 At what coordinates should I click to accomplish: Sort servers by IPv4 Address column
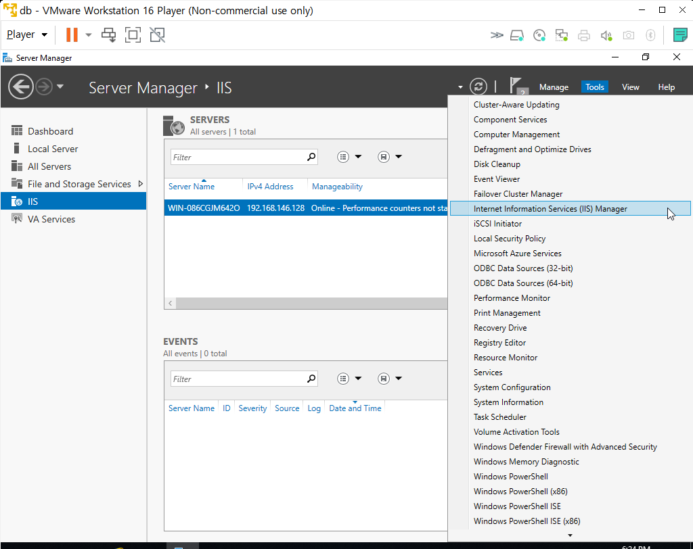tap(270, 187)
